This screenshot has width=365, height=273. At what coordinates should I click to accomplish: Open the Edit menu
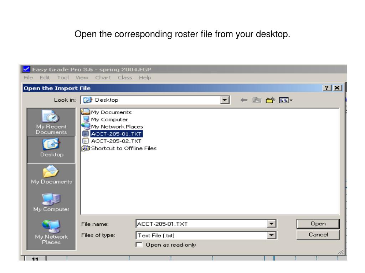(x=45, y=77)
